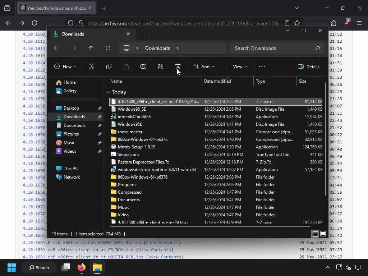This screenshot has height=276, width=368.
Task: Bookmark this page with the star icon
Action: pyautogui.click(x=297, y=23)
